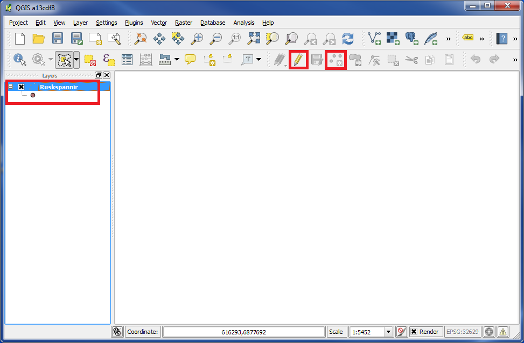
Task: Zoom to native pixel resolution 1:1
Action: 235,39
